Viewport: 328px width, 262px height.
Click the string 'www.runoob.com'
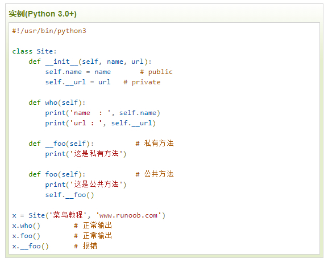click(129, 215)
